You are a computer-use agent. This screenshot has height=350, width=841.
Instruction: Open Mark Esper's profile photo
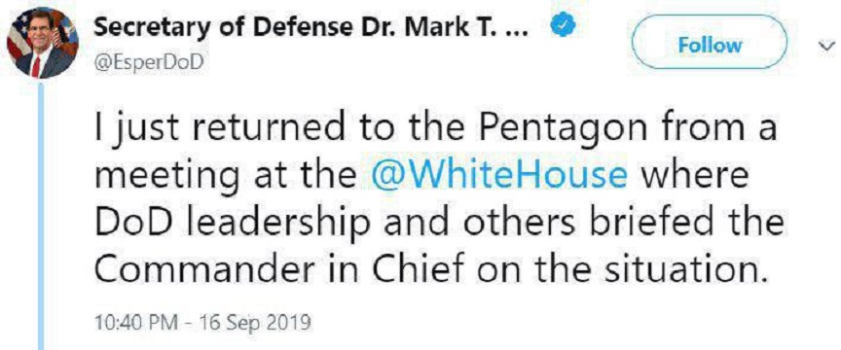(43, 43)
